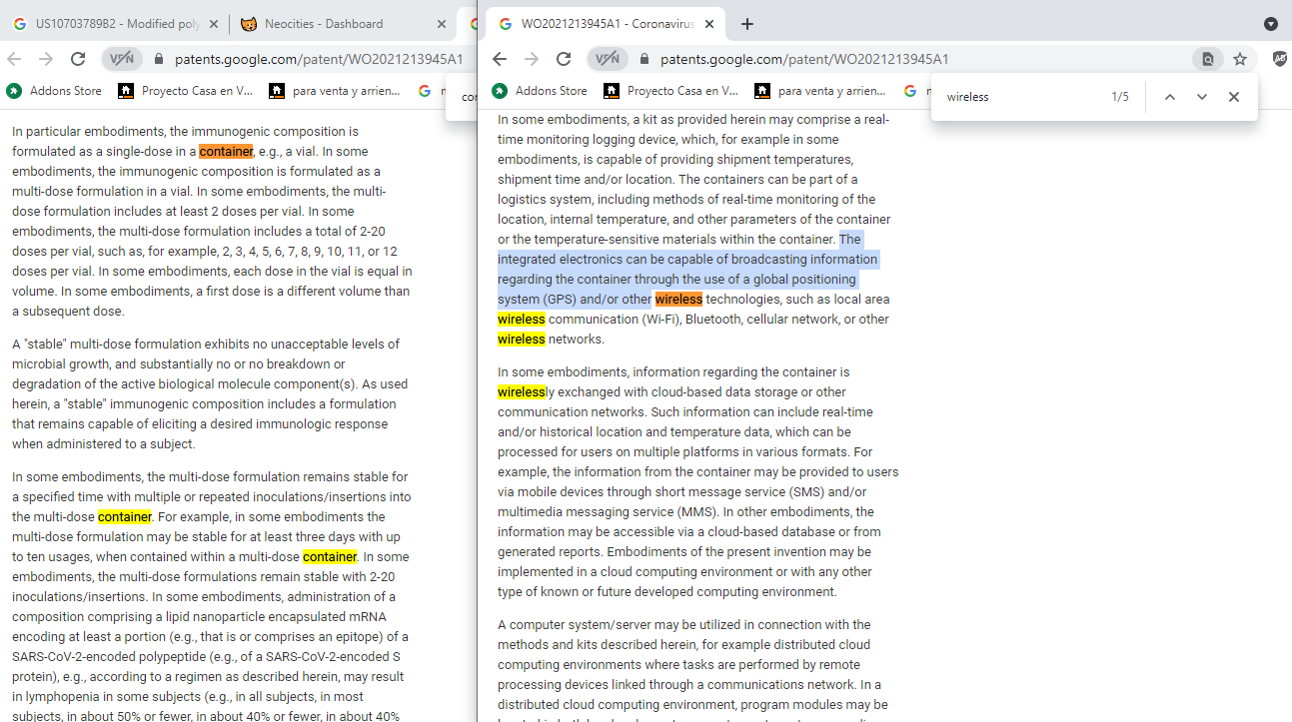Close the find bar
Screen dimensions: 1292x722
1234,97
